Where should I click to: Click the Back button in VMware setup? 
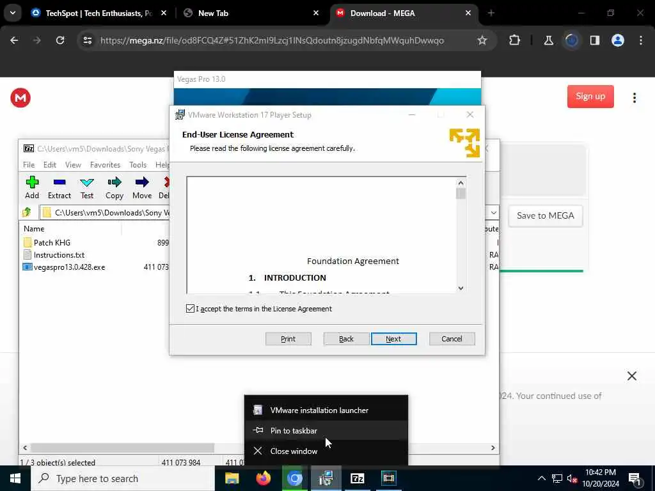pos(346,339)
